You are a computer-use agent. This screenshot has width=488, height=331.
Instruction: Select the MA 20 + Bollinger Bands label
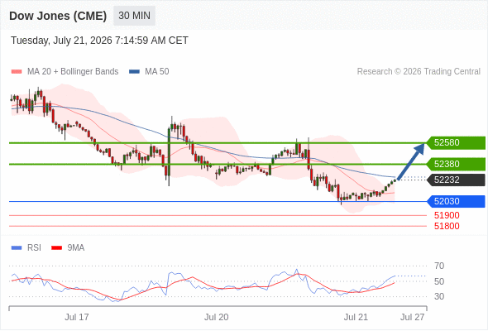pos(73,72)
